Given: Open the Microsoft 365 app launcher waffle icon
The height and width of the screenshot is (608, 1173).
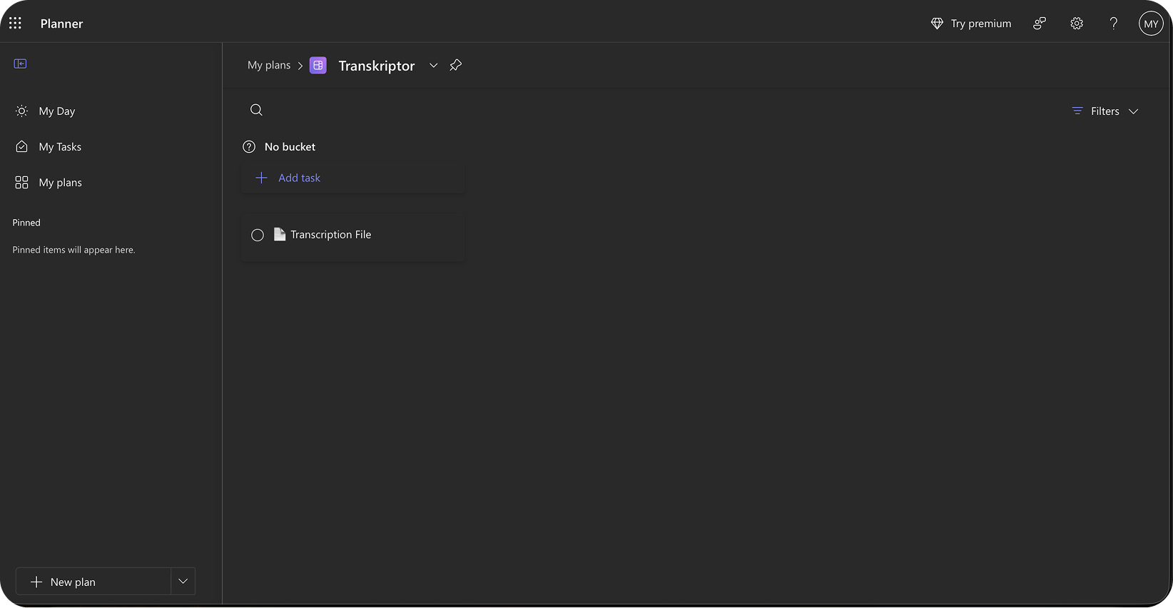Looking at the screenshot, I should pyautogui.click(x=15, y=22).
